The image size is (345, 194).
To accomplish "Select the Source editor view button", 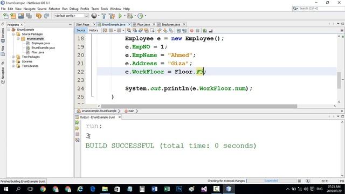I will point(81,30).
